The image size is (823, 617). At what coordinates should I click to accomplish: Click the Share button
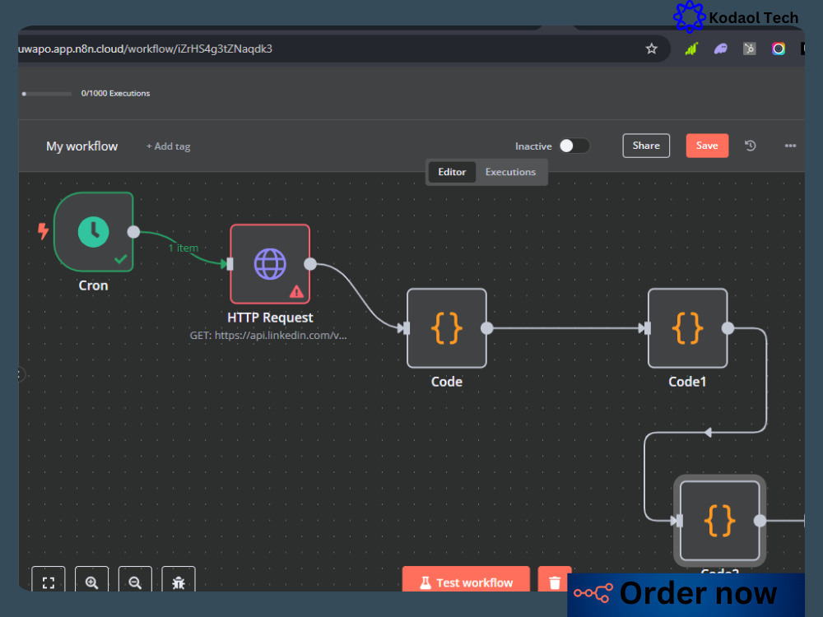click(646, 146)
